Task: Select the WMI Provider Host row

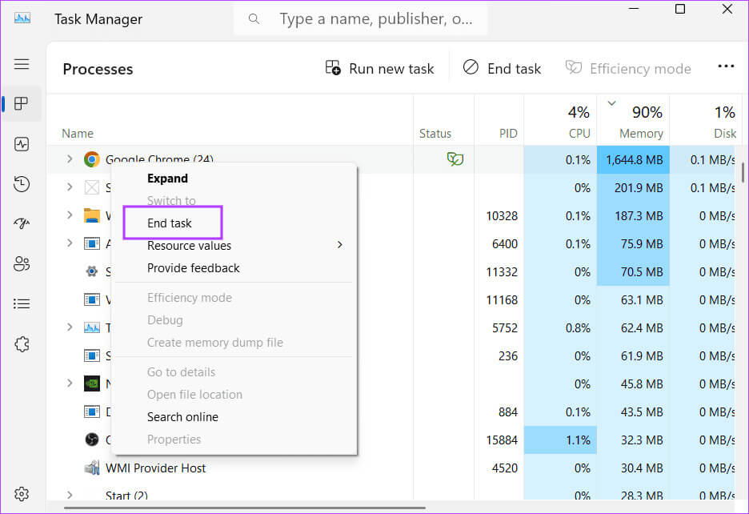Action: pos(391,468)
